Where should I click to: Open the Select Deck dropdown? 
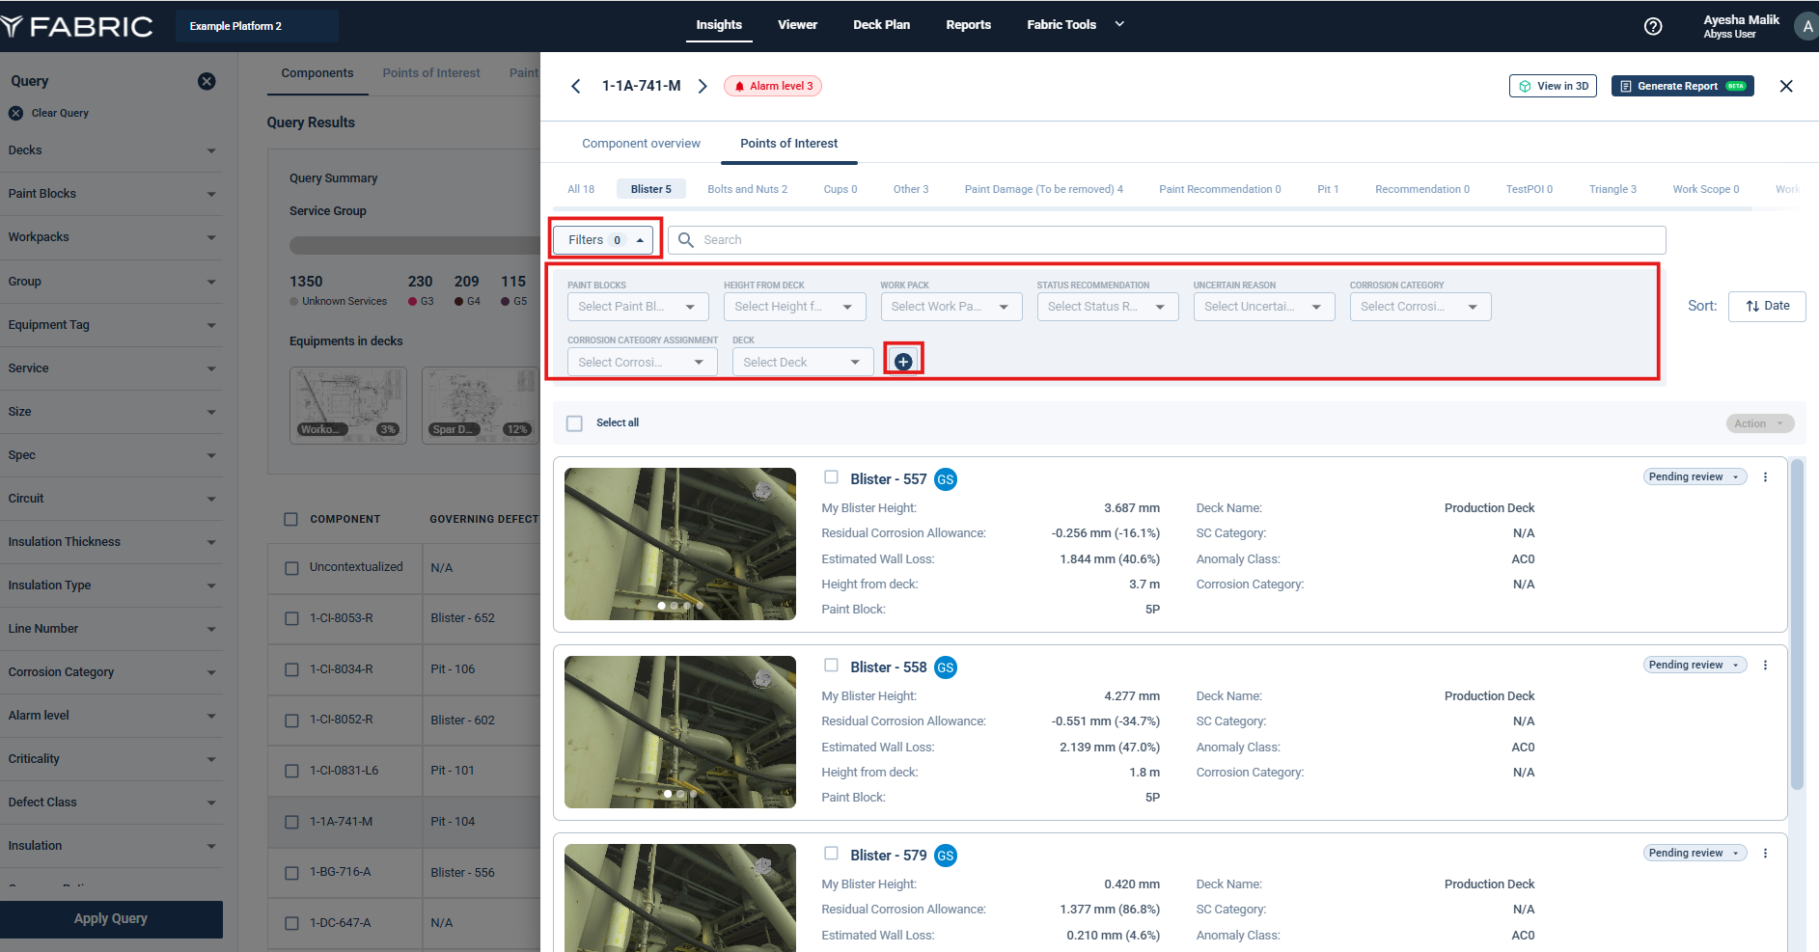point(802,362)
